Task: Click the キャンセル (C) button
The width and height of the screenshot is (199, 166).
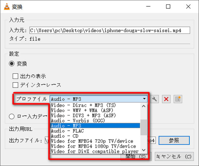Action: (x=174, y=156)
